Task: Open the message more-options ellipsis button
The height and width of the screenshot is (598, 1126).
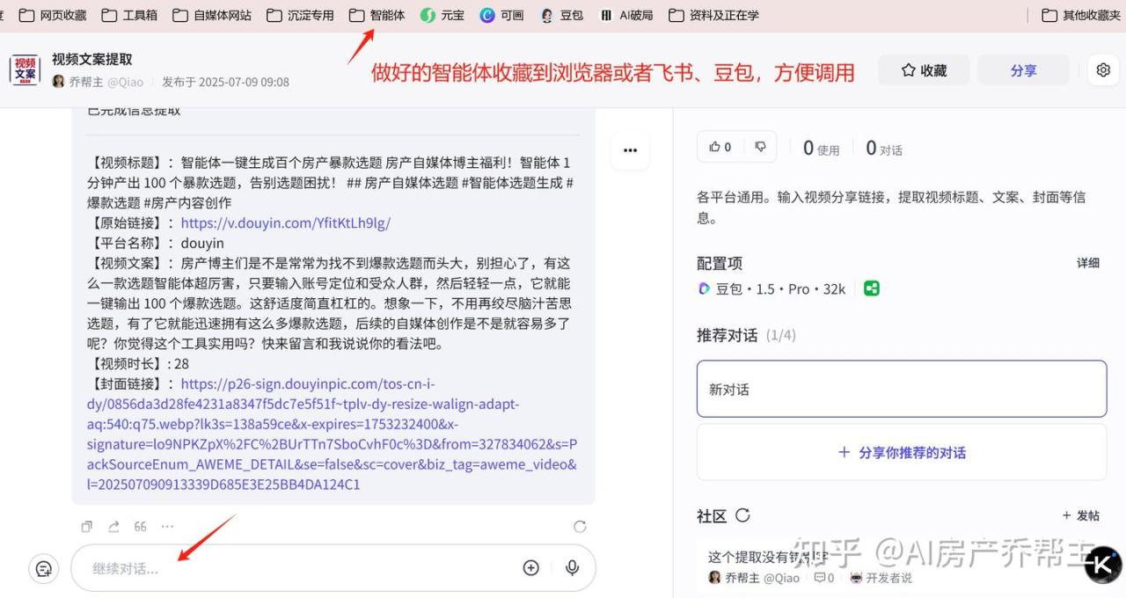Action: pyautogui.click(x=630, y=150)
